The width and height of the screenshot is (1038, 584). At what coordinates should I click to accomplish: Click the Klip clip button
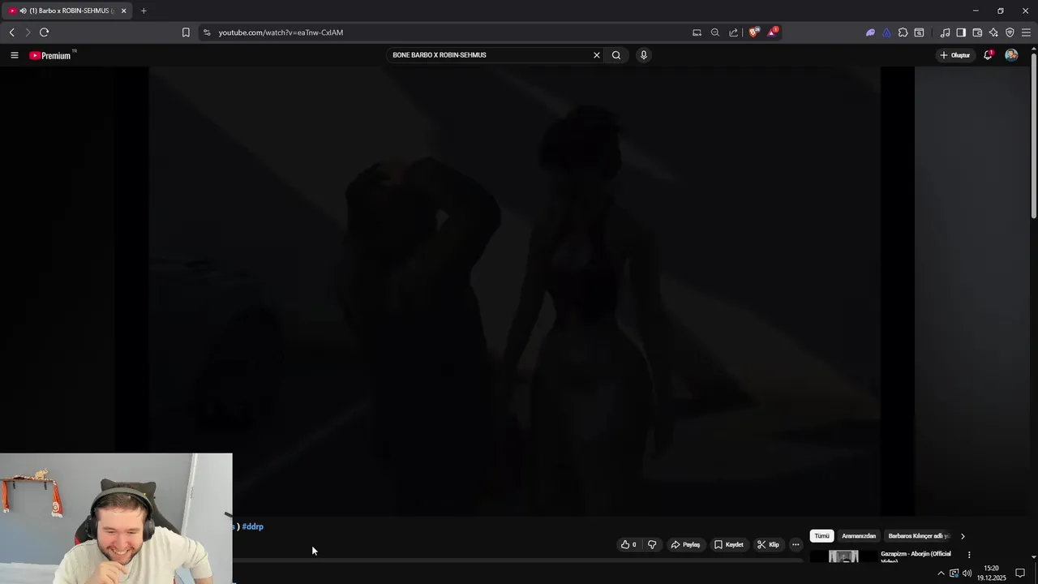[768, 544]
